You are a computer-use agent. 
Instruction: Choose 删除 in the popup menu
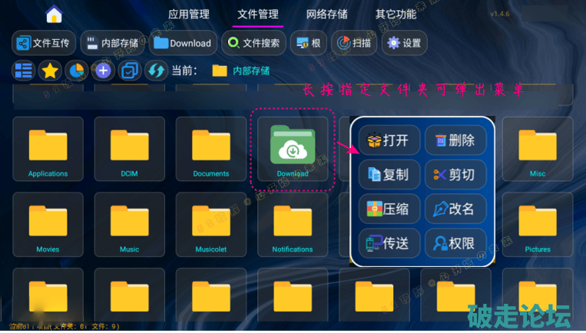click(x=455, y=140)
